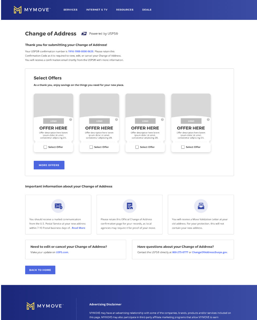Click the Select Offers heading
This screenshot has width=257, height=320.
click(48, 78)
